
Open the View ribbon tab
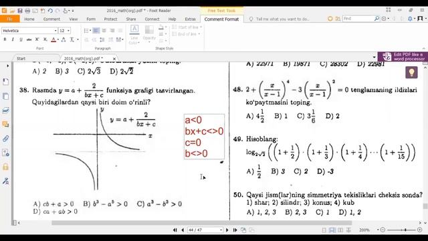pos(73,19)
